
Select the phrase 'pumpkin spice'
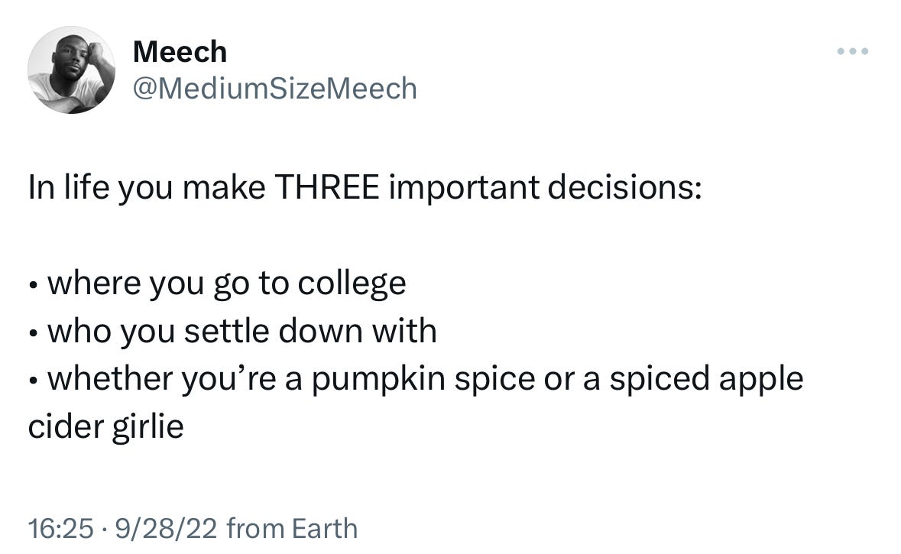point(423,379)
